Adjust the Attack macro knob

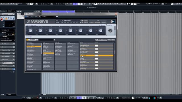90,31
